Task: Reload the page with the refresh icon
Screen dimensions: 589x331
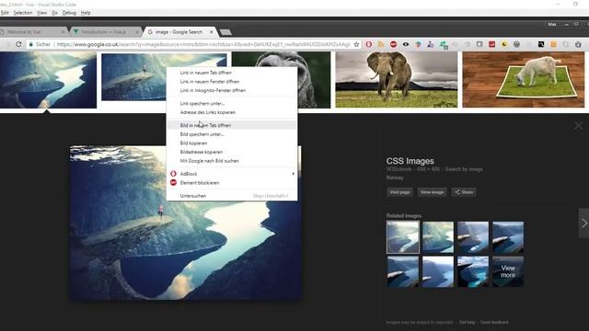Action: click(x=18, y=44)
